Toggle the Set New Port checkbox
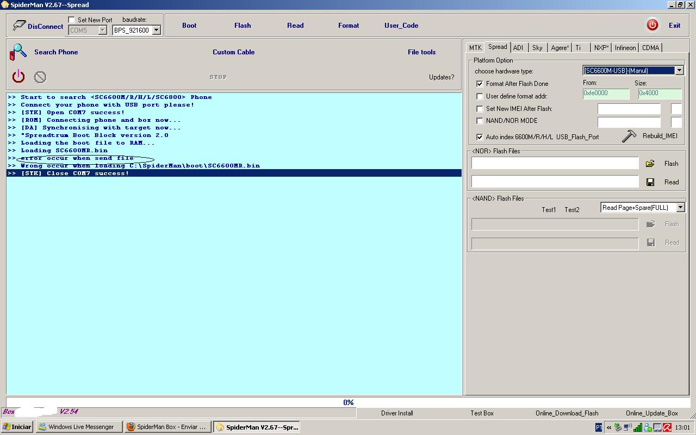This screenshot has height=435, width=696. pyautogui.click(x=72, y=20)
